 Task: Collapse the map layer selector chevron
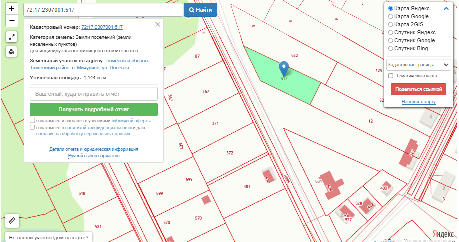coord(446,9)
